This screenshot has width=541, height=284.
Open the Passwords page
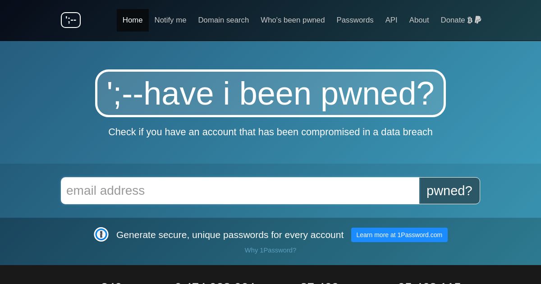pyautogui.click(x=355, y=20)
